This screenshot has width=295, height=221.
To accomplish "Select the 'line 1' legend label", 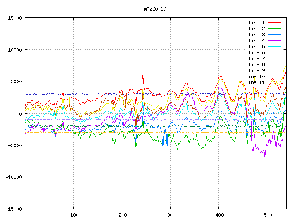I will [256, 23].
